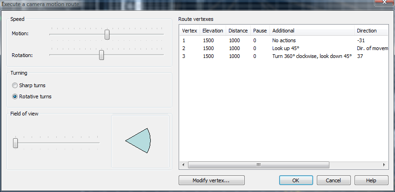
Task: Click the Field of view slider handle
Action: tap(15, 143)
